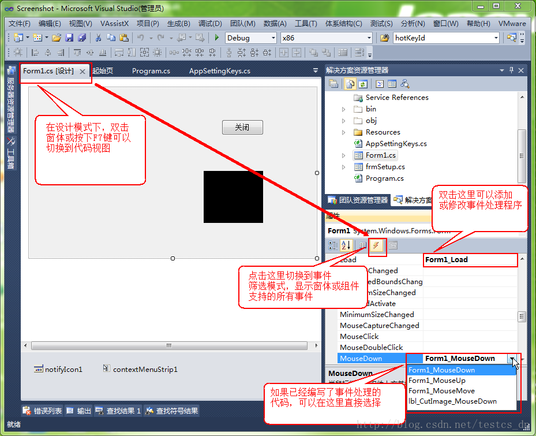Open the 查找结果 1 panel tab

pos(118,411)
